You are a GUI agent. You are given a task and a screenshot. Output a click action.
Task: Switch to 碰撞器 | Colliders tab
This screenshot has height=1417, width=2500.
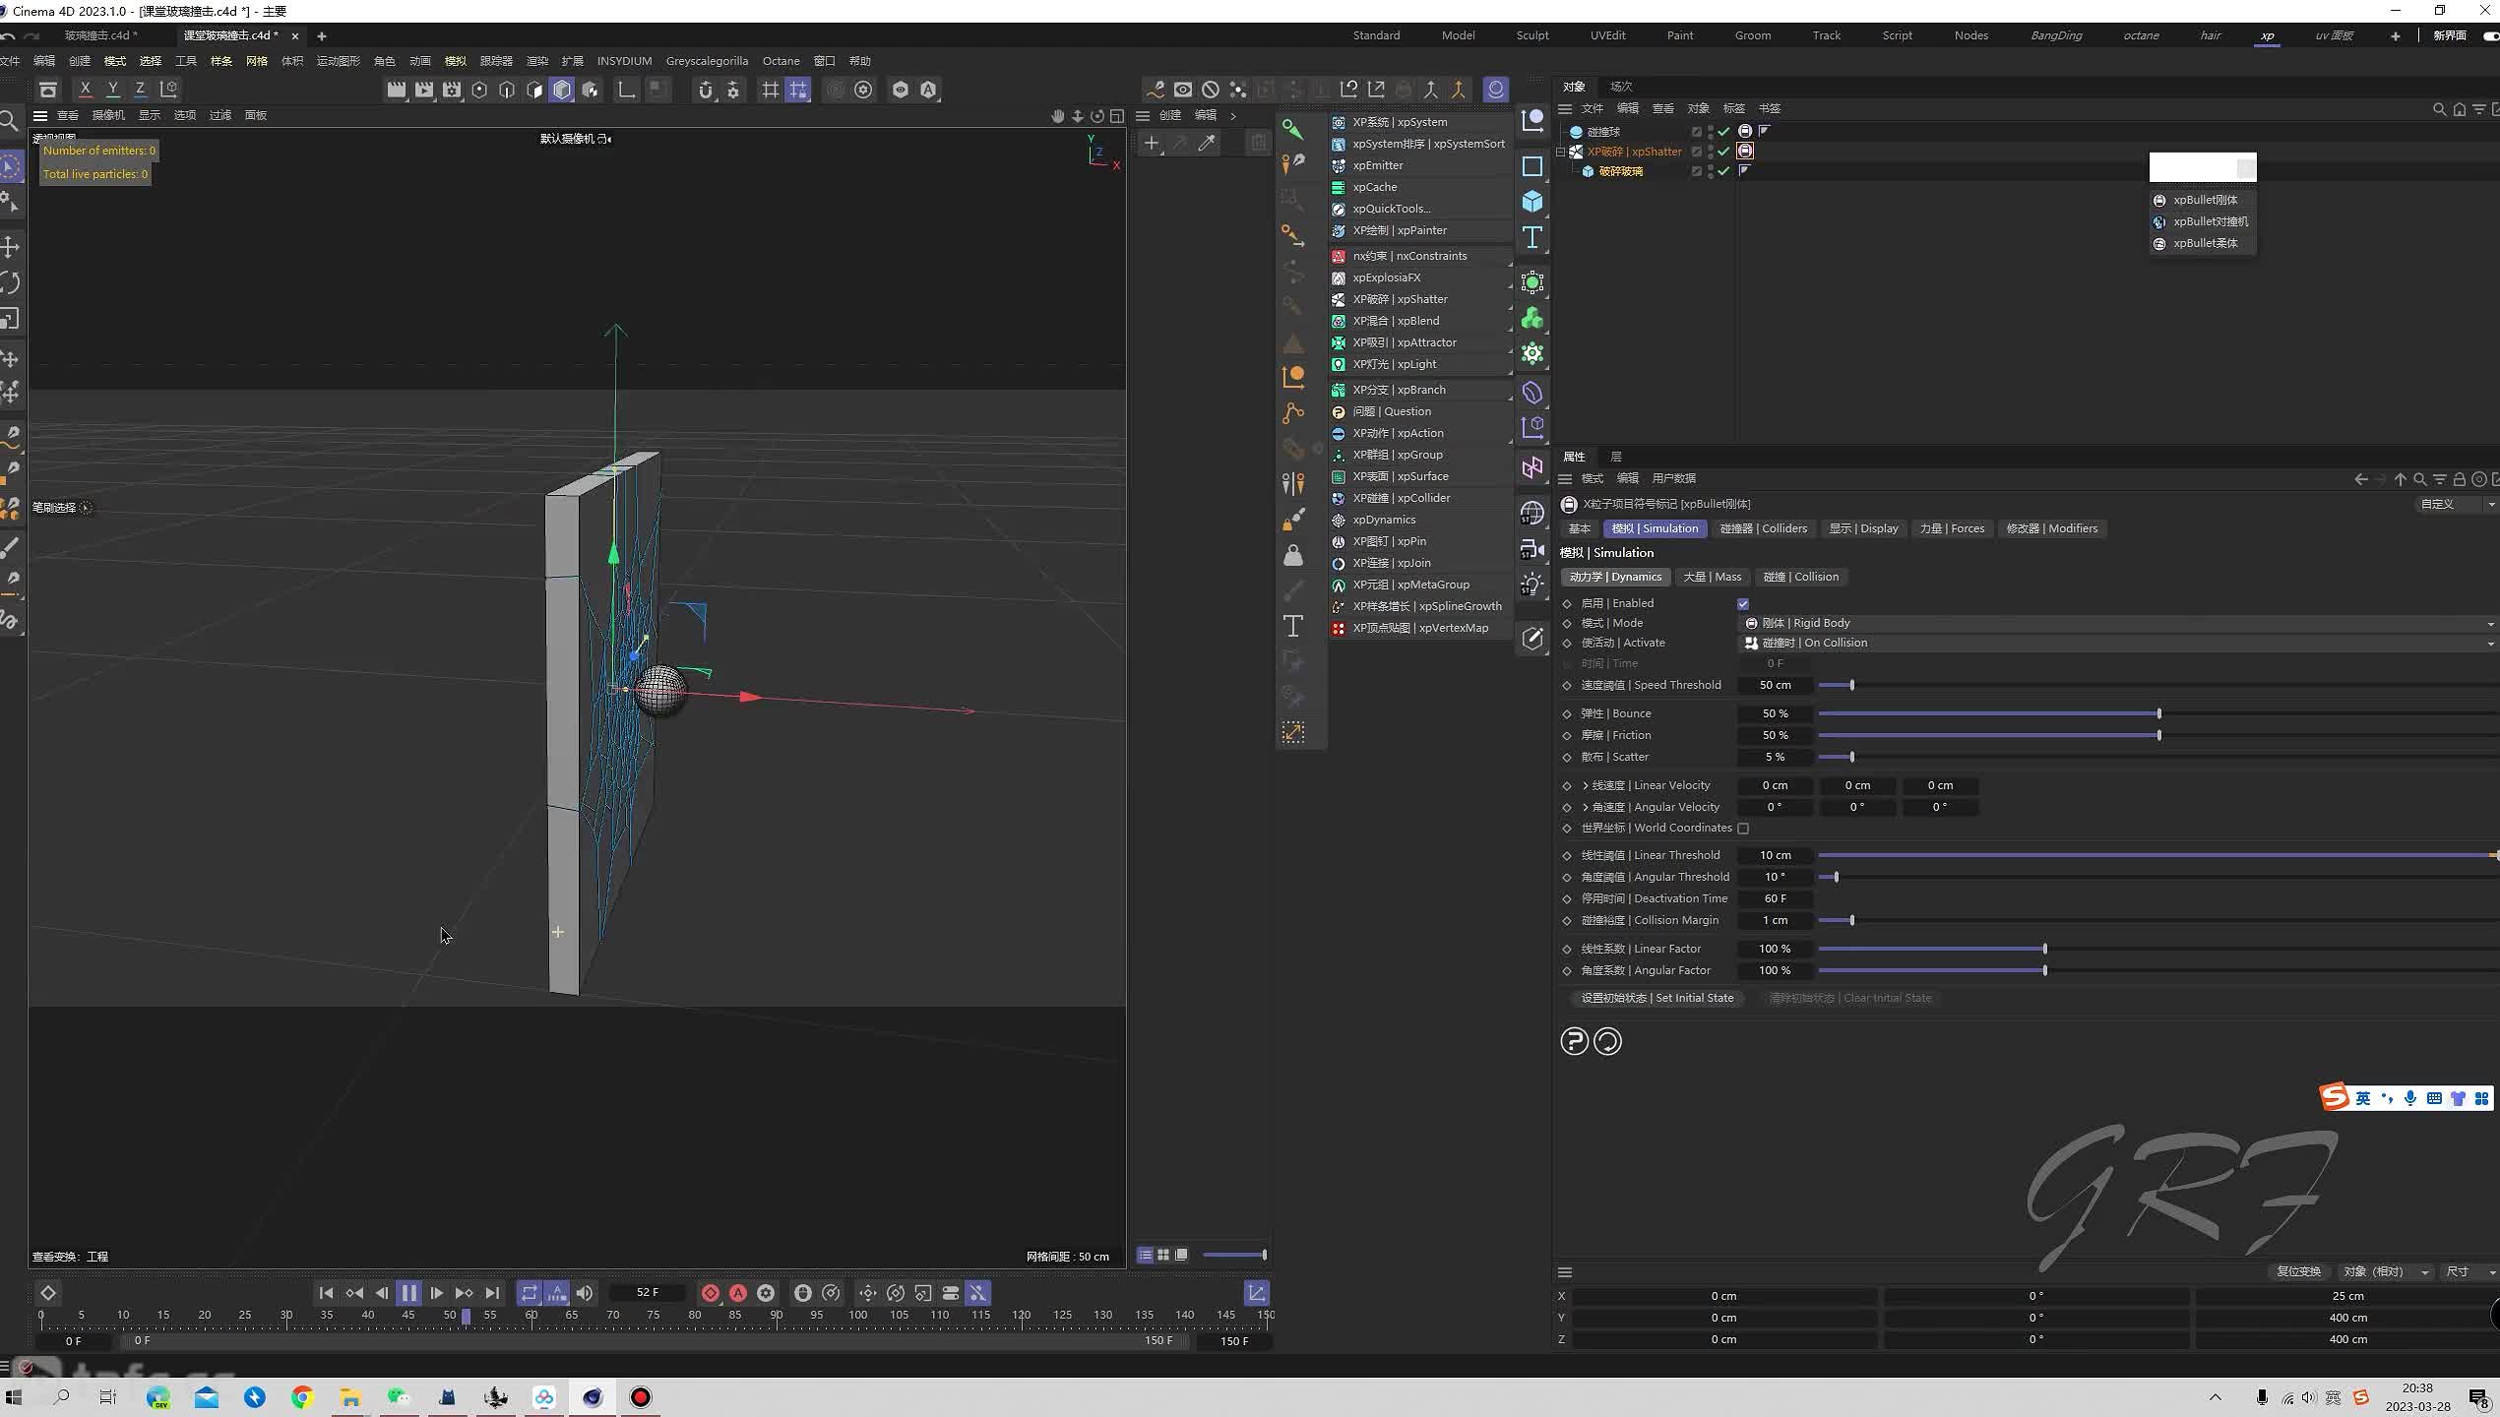(x=1763, y=528)
